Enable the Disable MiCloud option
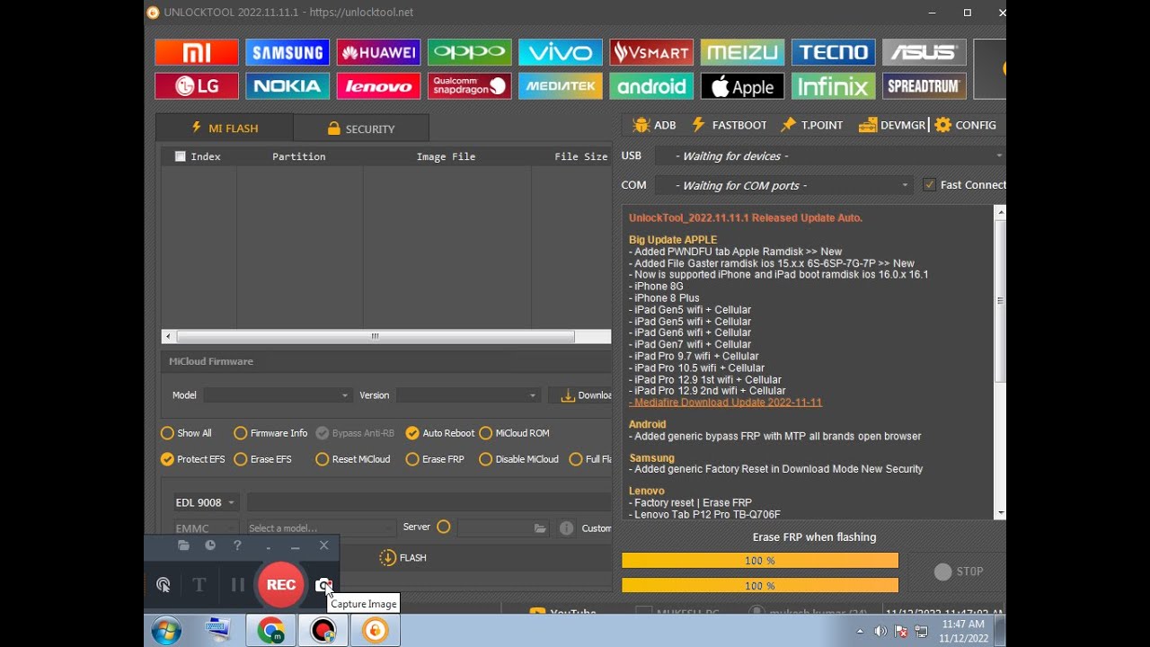Viewport: 1150px width, 647px height. 519,459
